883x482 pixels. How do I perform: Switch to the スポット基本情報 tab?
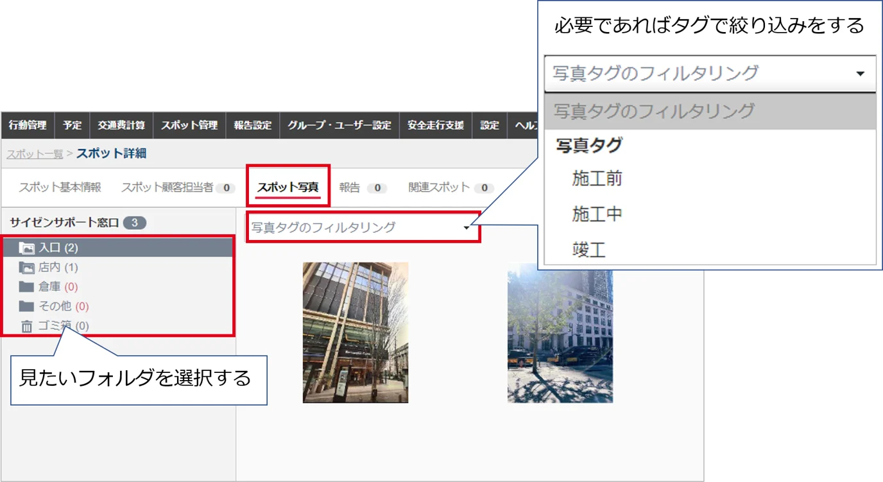coord(60,187)
